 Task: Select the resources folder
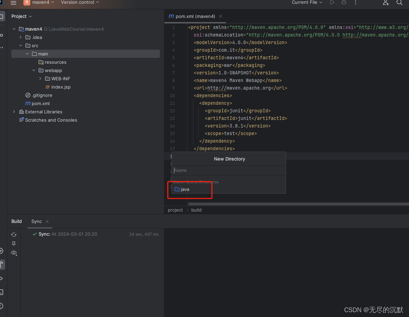point(52,62)
